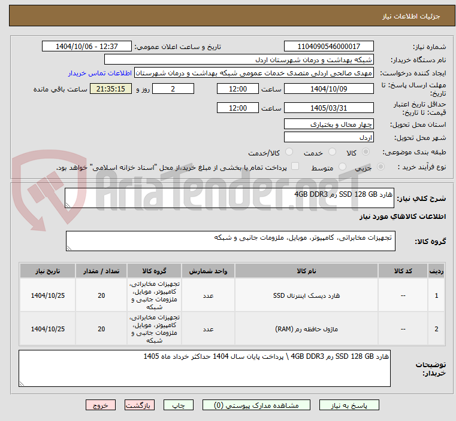Click the 'کد کالا' column header
456x421 pixels.
(x=403, y=271)
